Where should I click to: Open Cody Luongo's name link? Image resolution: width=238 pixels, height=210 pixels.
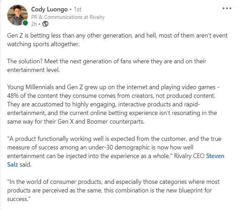pyautogui.click(x=50, y=9)
